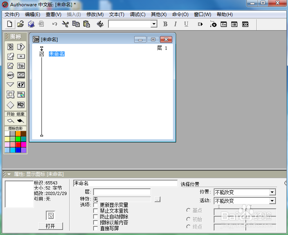Toggle Italic text style
The image size is (288, 235).
(175, 24)
